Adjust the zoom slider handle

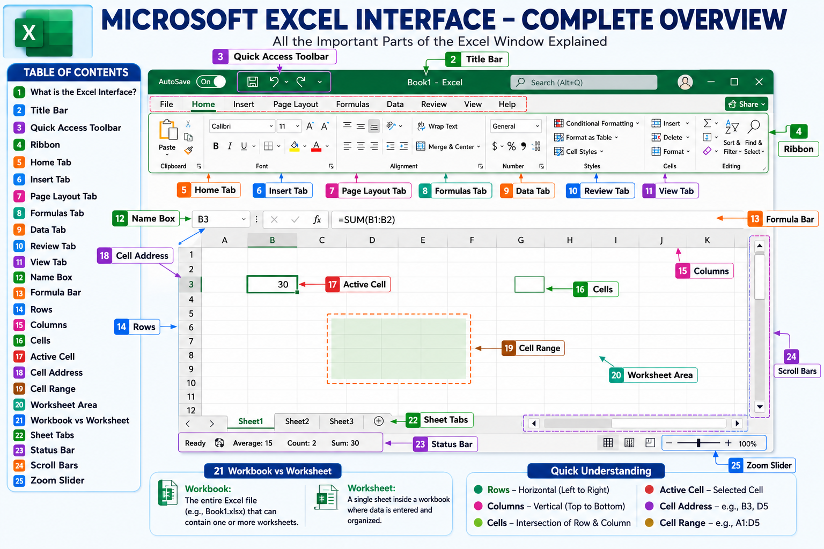[x=698, y=443]
